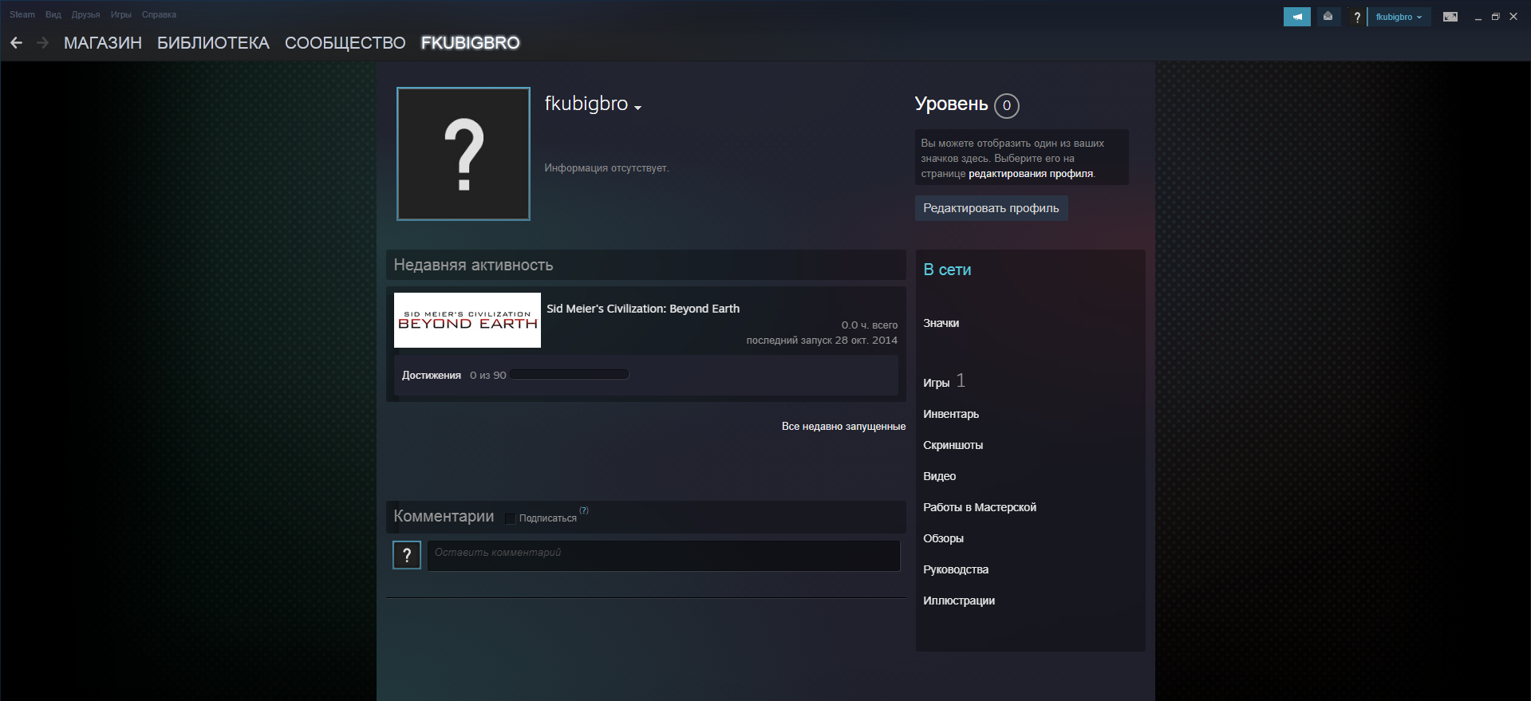
Task: Click the small avatar beside comment box
Action: pyautogui.click(x=407, y=555)
